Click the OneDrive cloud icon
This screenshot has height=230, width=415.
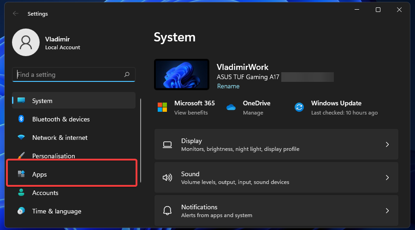pyautogui.click(x=231, y=107)
